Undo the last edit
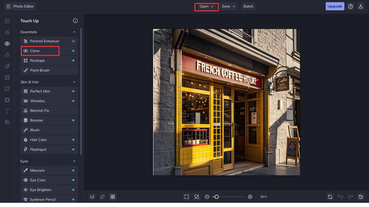 coord(340,197)
